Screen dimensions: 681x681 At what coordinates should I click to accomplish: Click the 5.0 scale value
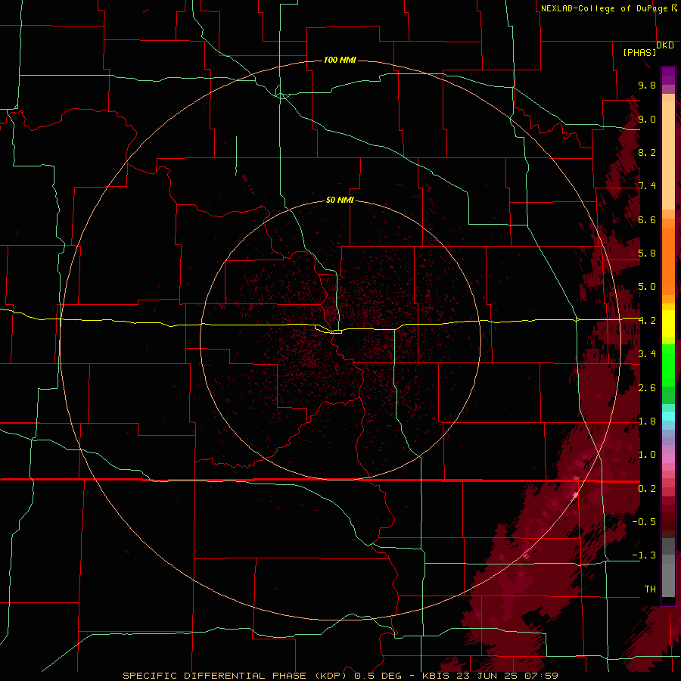(x=647, y=287)
